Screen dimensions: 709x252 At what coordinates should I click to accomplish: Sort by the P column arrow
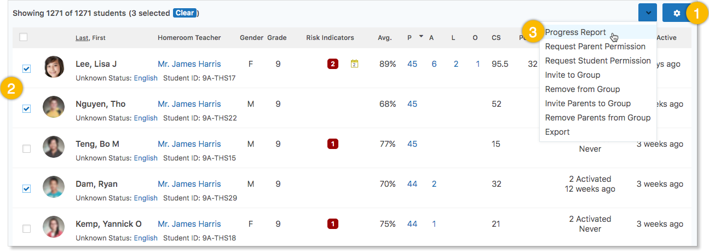[x=421, y=37]
